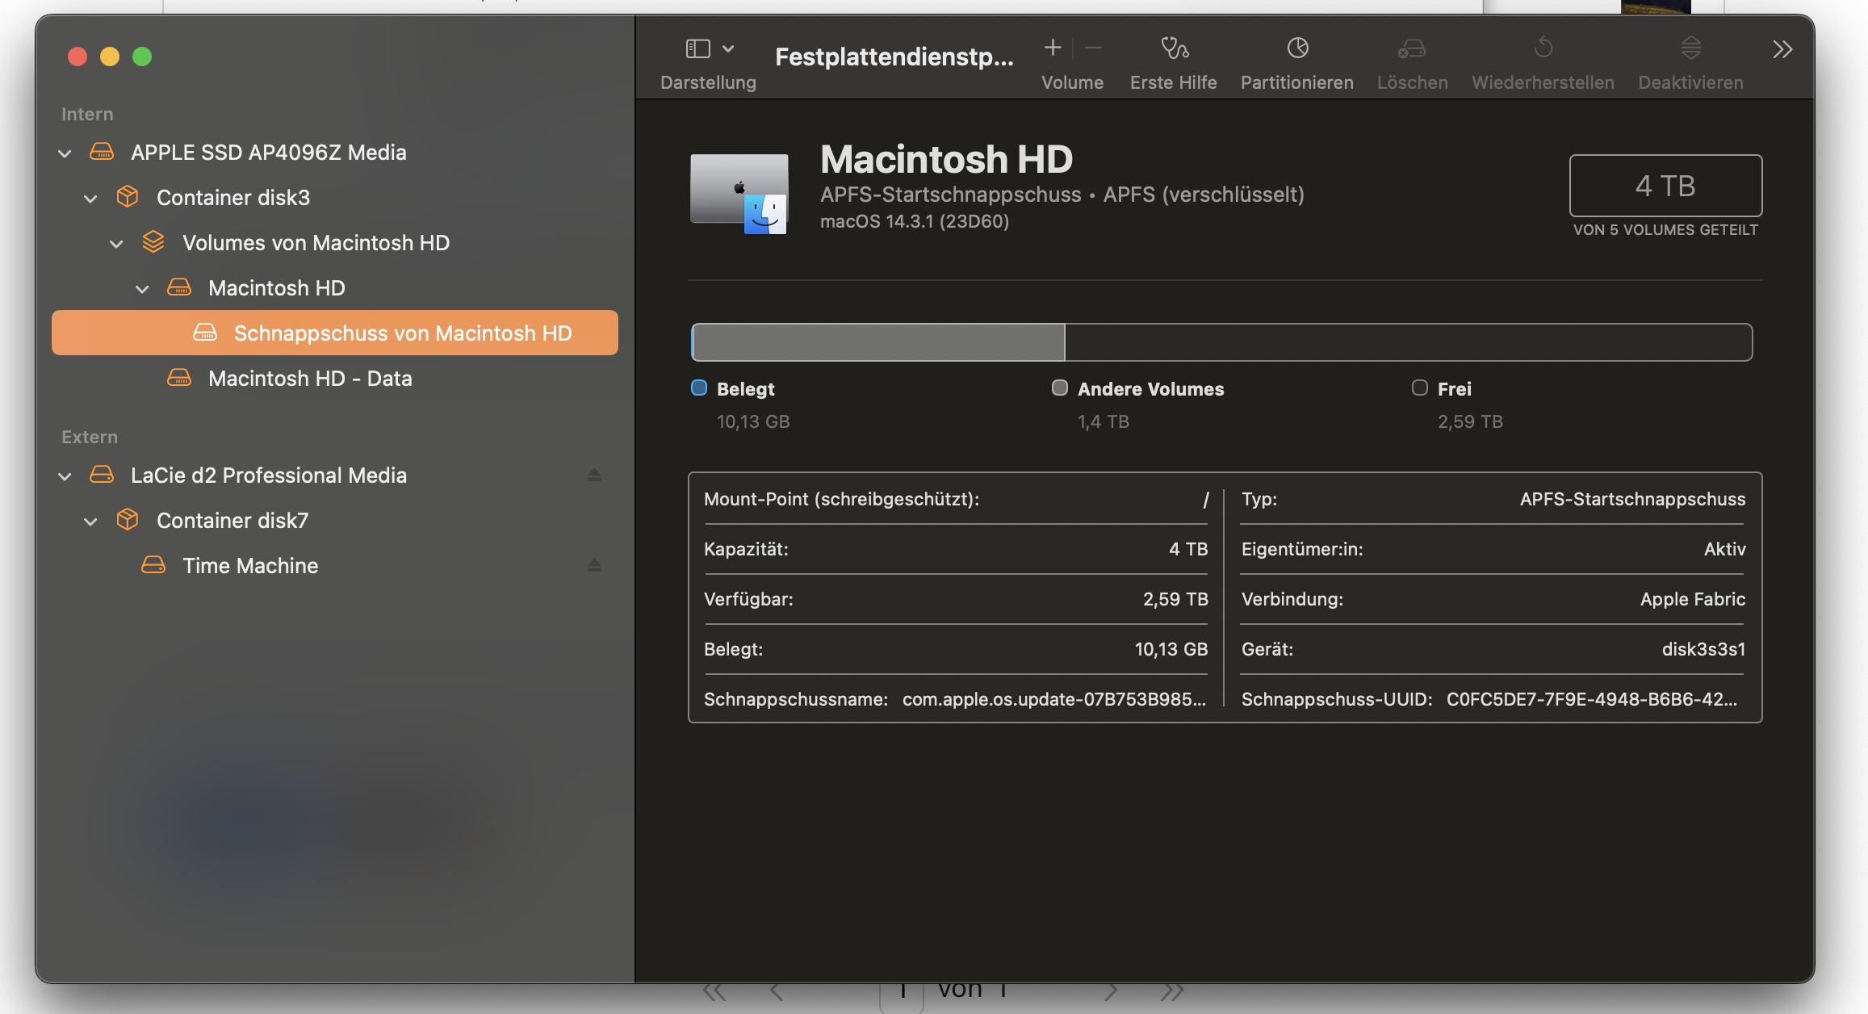1868x1014 pixels.
Task: Select Macintosh HD - Data in sidebar
Action: pos(310,379)
